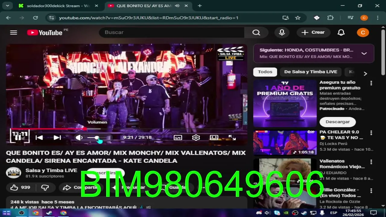Click the Dj Locks Perú channel name
386x217 pixels.
pos(333,143)
